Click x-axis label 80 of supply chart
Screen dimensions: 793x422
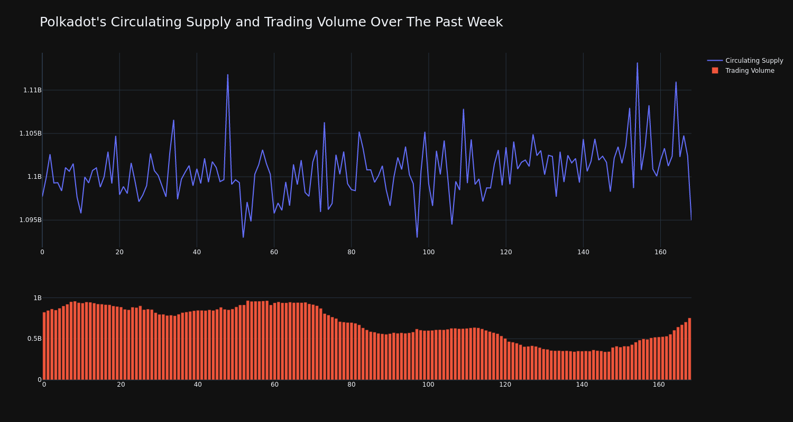pyautogui.click(x=351, y=252)
